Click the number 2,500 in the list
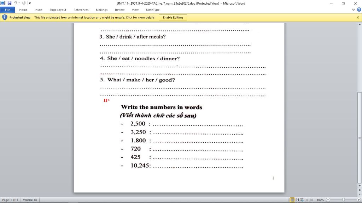 [x=138, y=124]
